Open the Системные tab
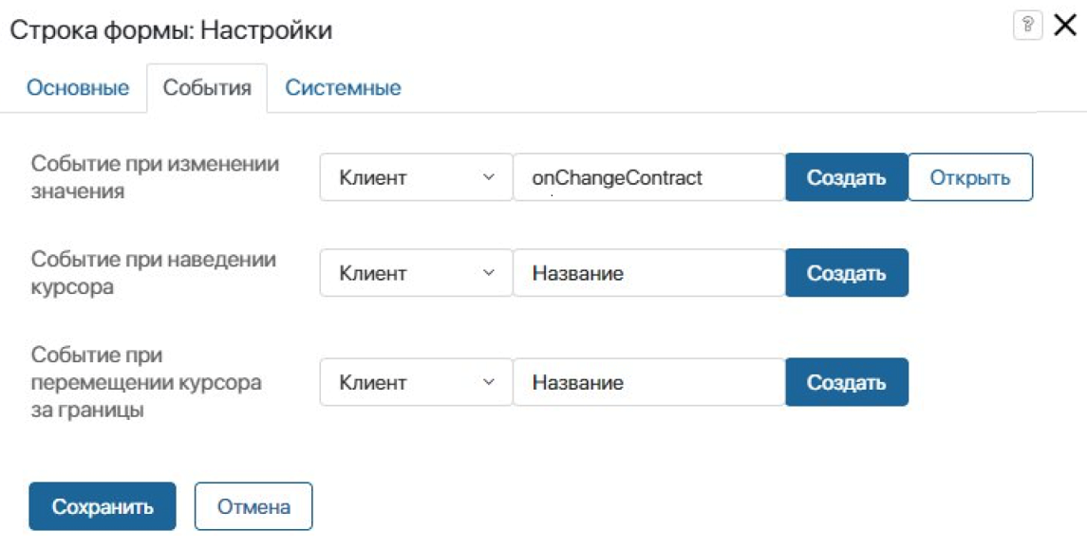1087x548 pixels. (343, 88)
